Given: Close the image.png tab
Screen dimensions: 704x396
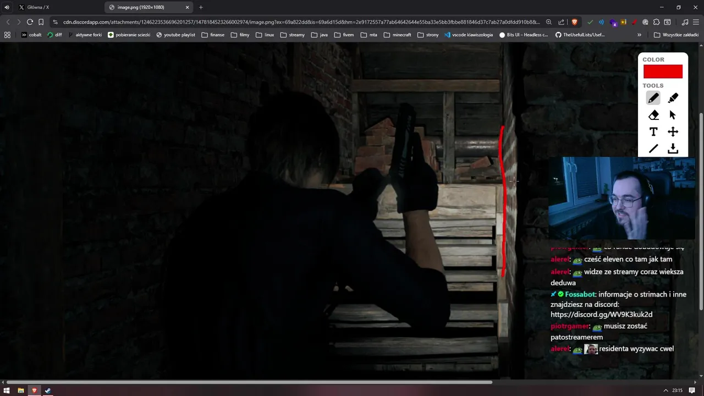Looking at the screenshot, I should click(188, 7).
